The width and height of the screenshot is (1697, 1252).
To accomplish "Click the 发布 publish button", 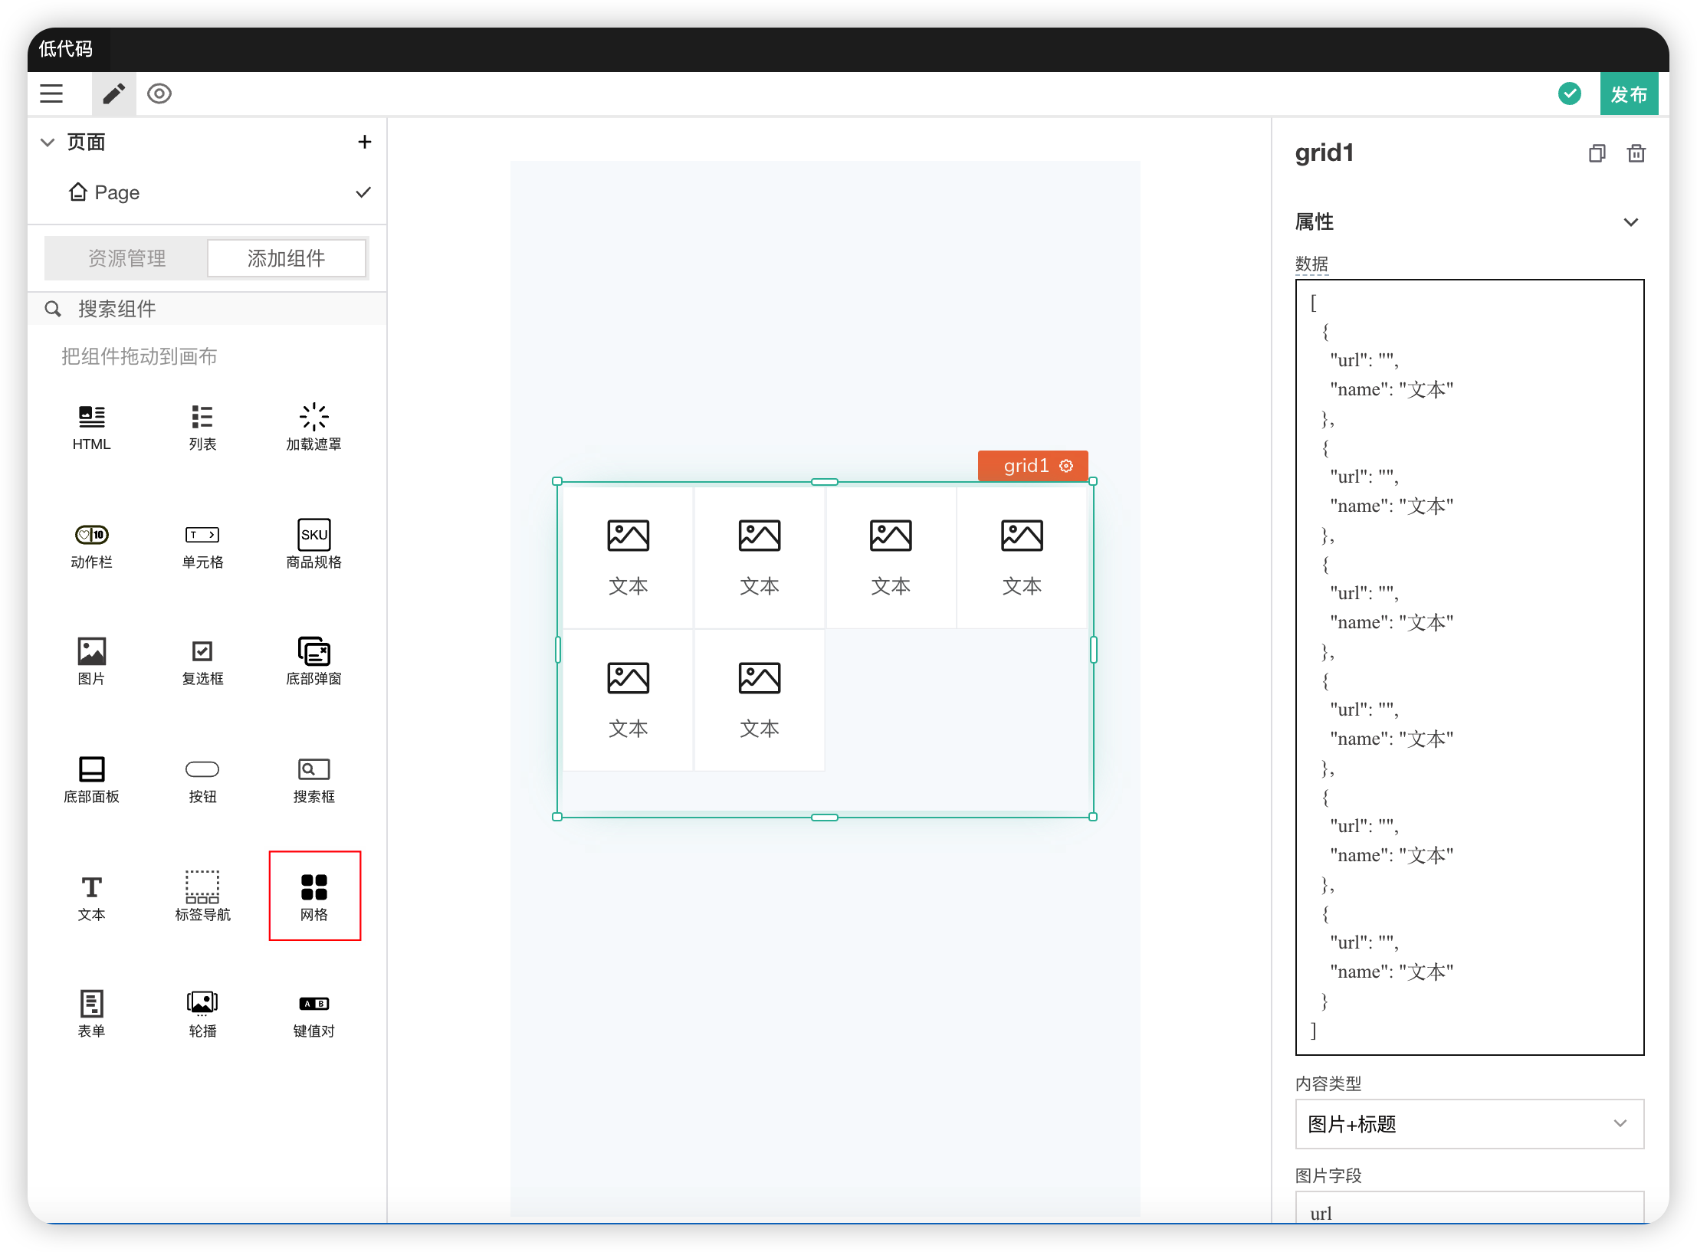I will click(1628, 94).
